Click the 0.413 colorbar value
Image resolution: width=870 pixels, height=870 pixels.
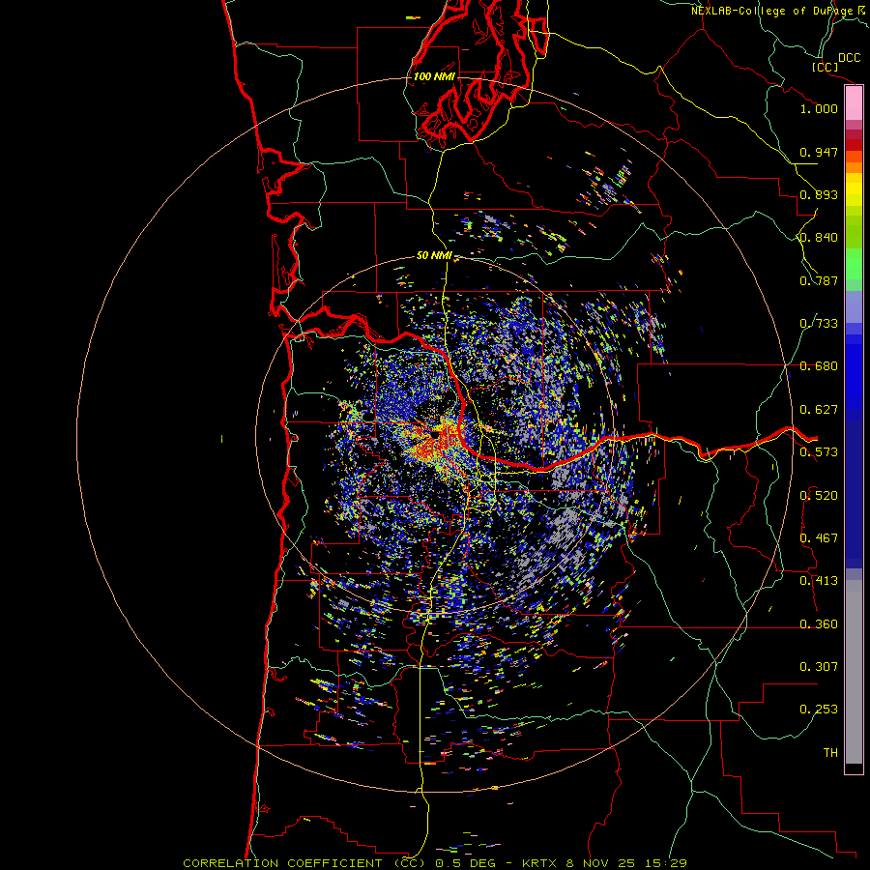click(819, 581)
